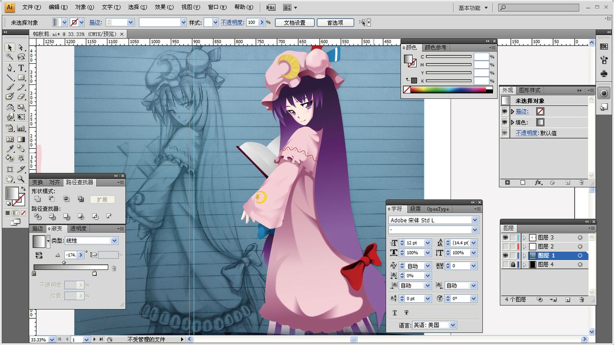Swap fill and stroke in the toolbox
The height and width of the screenshot is (345, 614).
tap(23, 189)
